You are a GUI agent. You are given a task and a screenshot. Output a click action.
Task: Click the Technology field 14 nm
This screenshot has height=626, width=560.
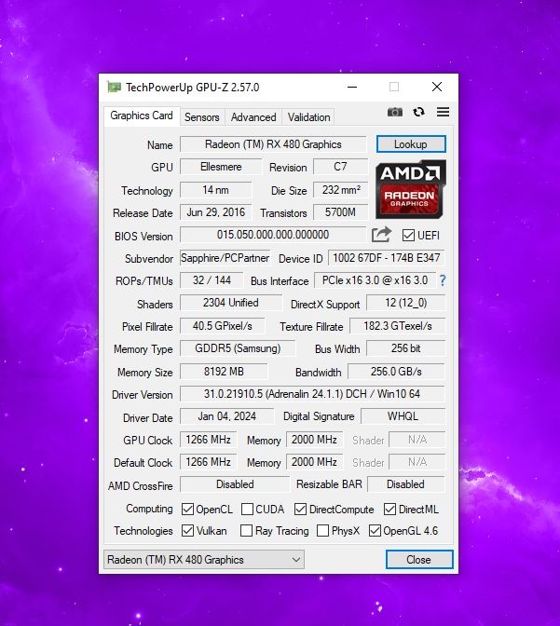tap(215, 190)
